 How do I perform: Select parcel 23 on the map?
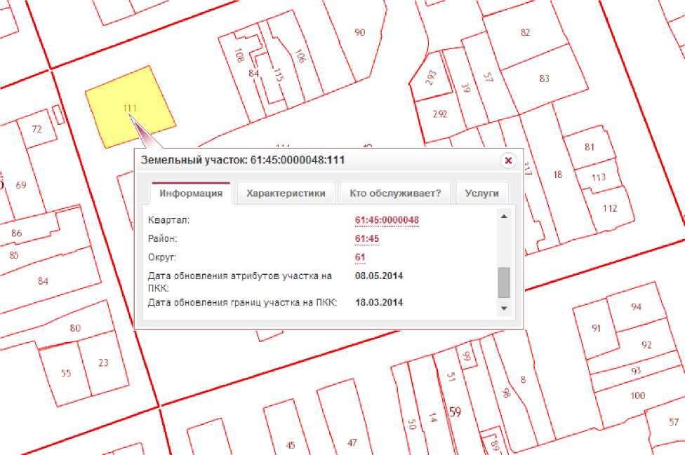tap(103, 362)
